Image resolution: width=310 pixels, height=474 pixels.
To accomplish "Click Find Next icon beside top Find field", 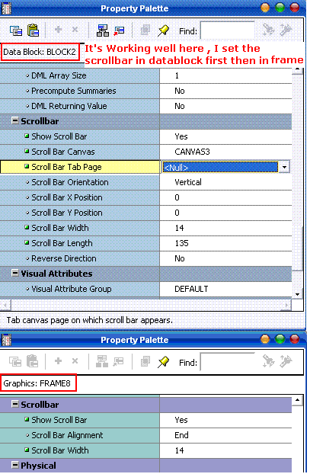I will click(268, 30).
